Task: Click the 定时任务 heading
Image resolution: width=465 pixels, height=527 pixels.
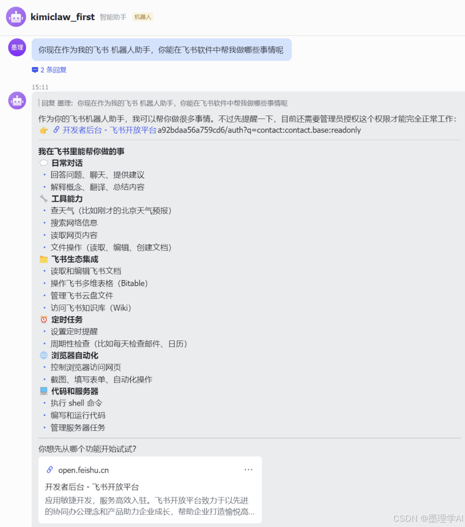Action: point(67,319)
